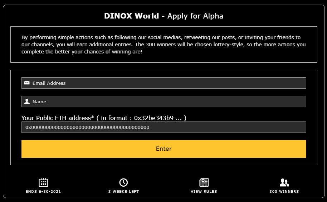The height and width of the screenshot is (202, 327).
Task: Click the description paragraph about earning entries
Action: tap(164, 45)
